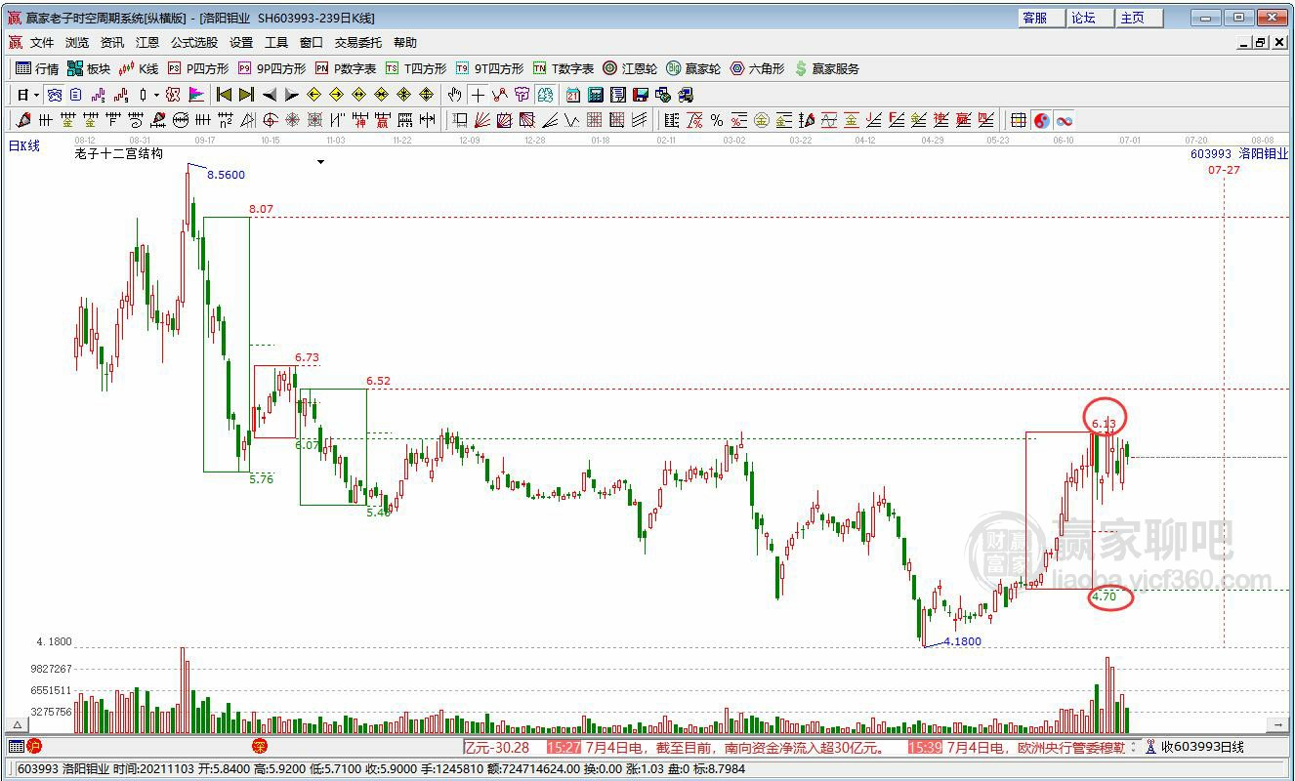The height and width of the screenshot is (781, 1295).
Task: Click the orange 赢 status bar icon
Action: click(x=259, y=747)
